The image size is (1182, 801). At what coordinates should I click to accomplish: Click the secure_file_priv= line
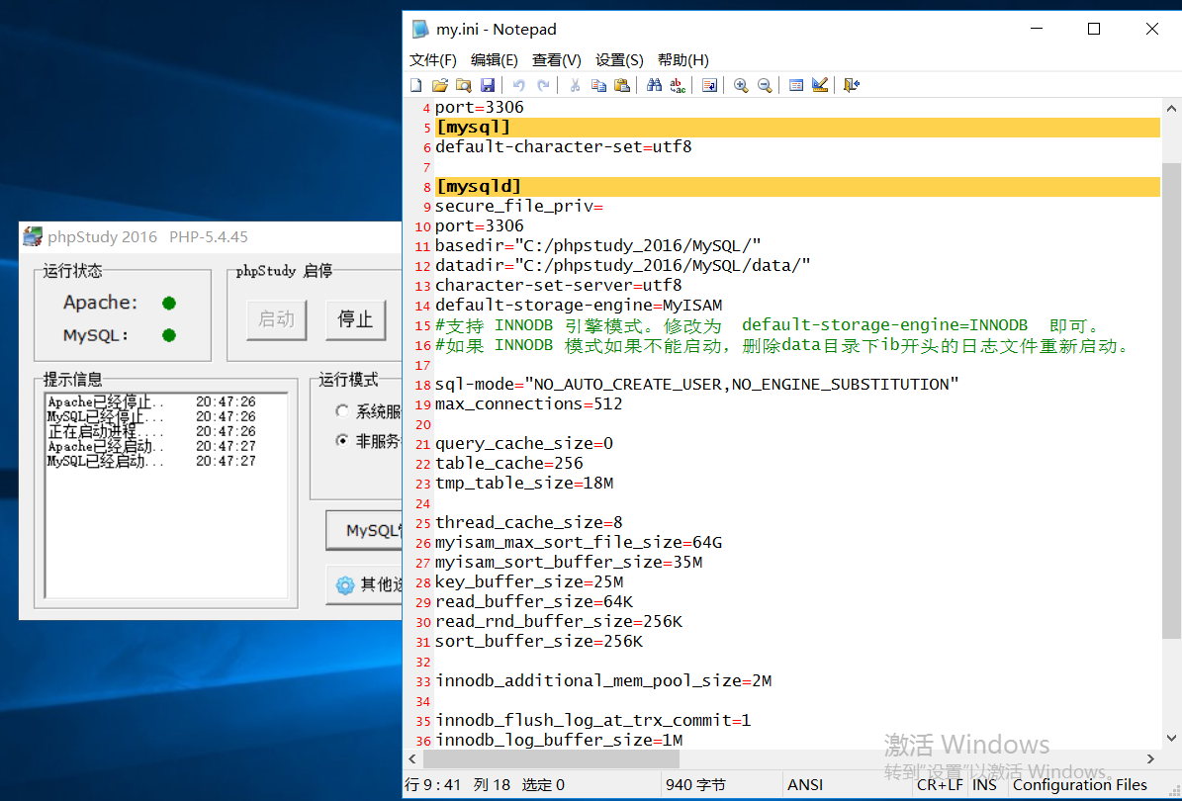click(519, 207)
